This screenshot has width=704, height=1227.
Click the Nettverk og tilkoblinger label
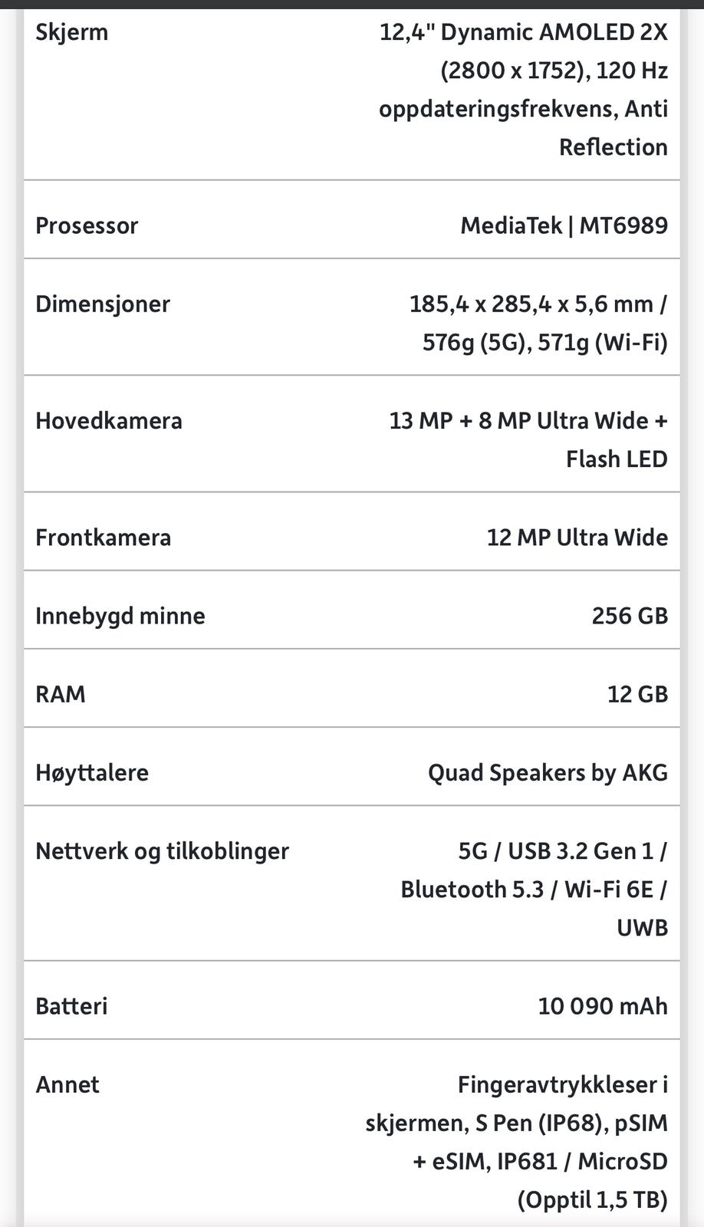[x=162, y=850]
